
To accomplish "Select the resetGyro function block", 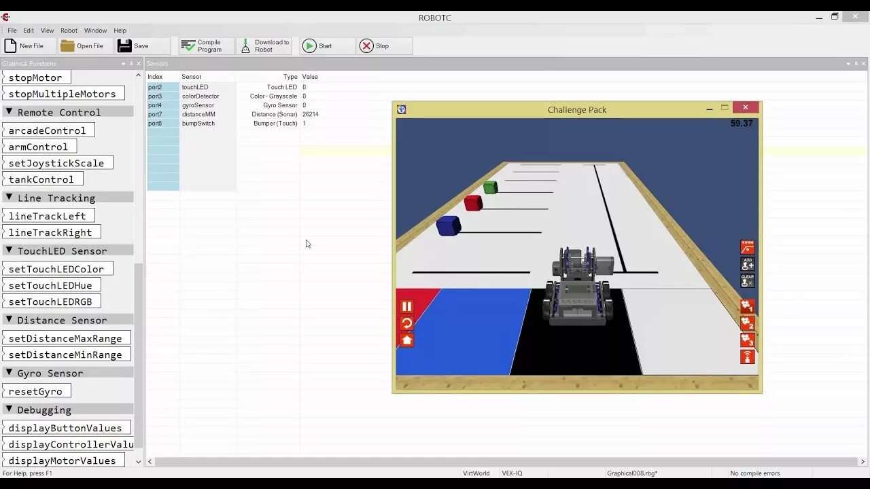I will click(x=36, y=391).
